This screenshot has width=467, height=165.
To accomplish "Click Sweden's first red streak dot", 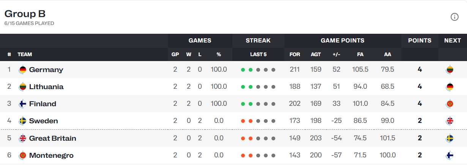I will tap(243, 121).
